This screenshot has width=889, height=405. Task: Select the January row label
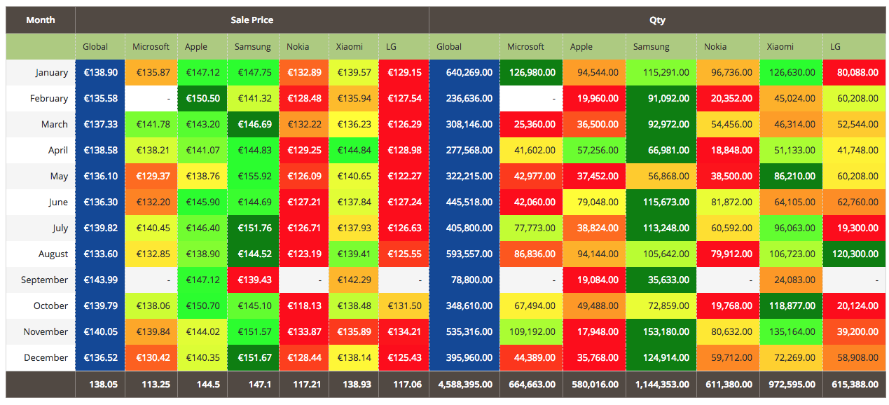[x=41, y=73]
